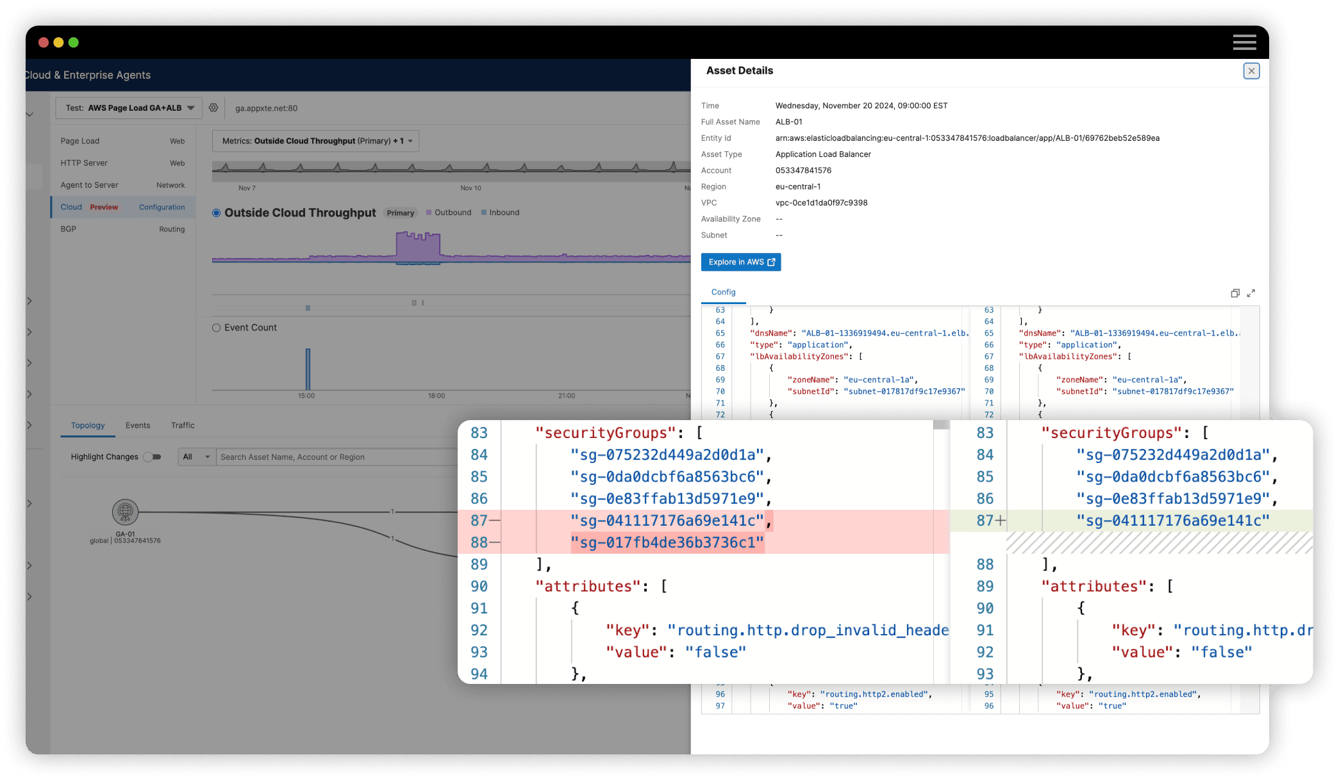Toggle the Highlight Changes switch
This screenshot has width=1339, height=780.
point(153,457)
